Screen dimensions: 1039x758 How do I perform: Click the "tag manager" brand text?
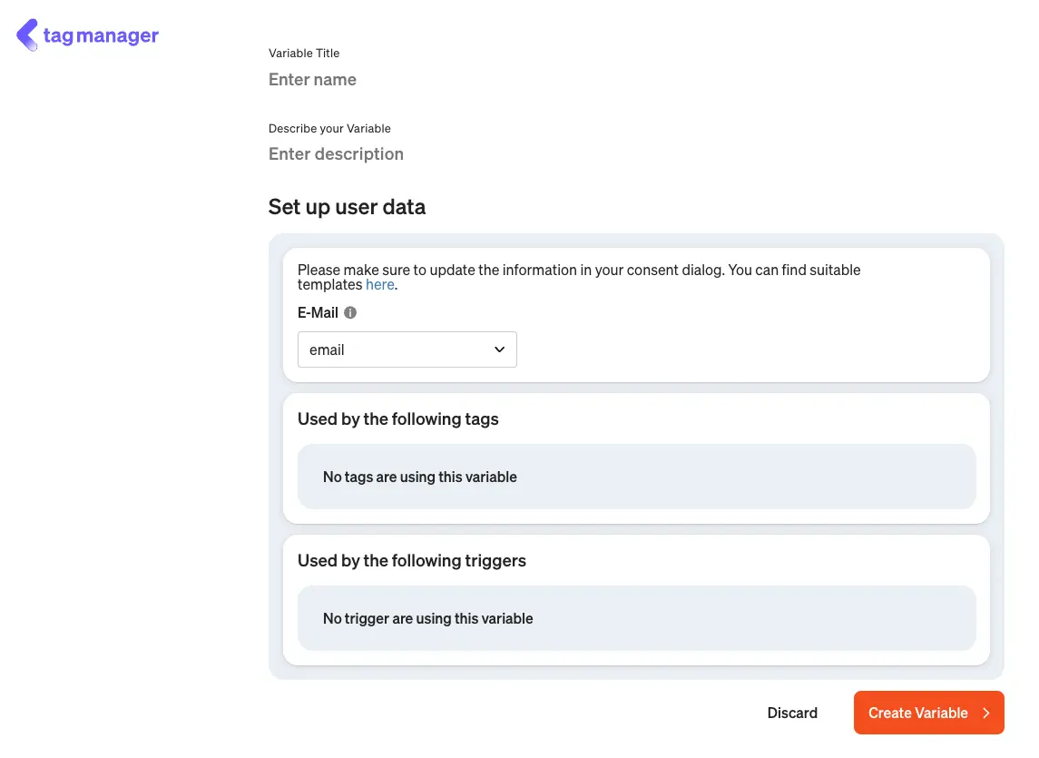(101, 36)
